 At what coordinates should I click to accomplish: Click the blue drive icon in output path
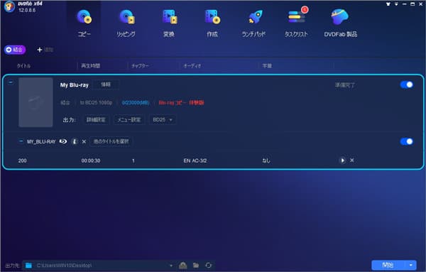(x=28, y=266)
